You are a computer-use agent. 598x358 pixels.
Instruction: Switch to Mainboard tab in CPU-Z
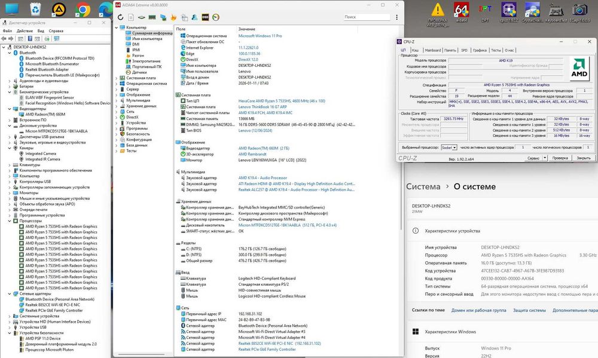click(x=432, y=50)
